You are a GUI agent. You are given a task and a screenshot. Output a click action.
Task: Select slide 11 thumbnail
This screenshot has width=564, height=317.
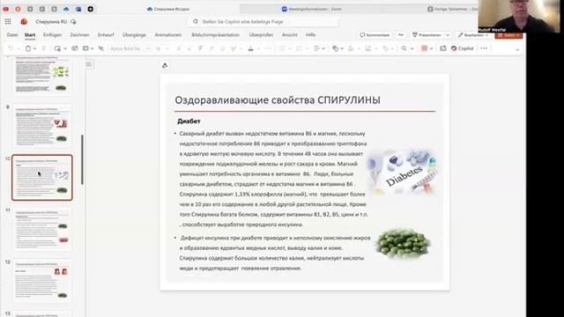42,229
